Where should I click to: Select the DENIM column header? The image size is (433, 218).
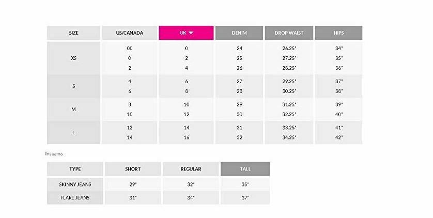(x=239, y=33)
